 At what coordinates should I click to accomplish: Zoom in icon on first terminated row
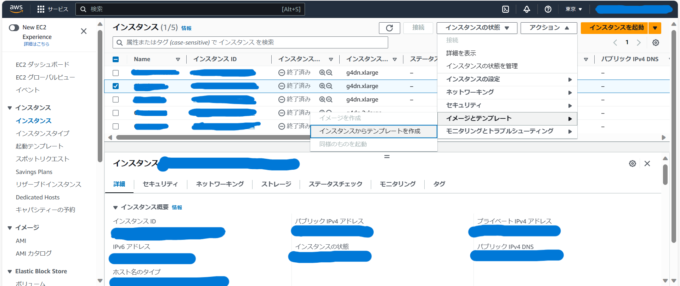322,72
